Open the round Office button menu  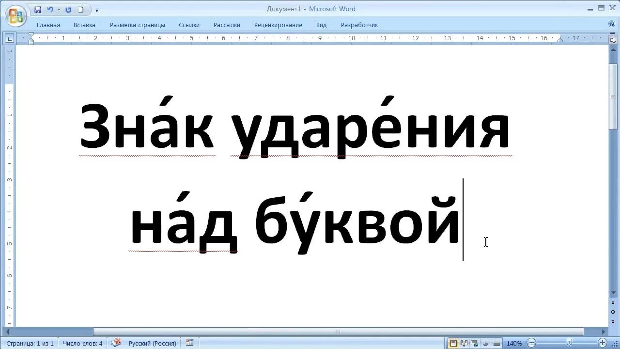coord(15,16)
